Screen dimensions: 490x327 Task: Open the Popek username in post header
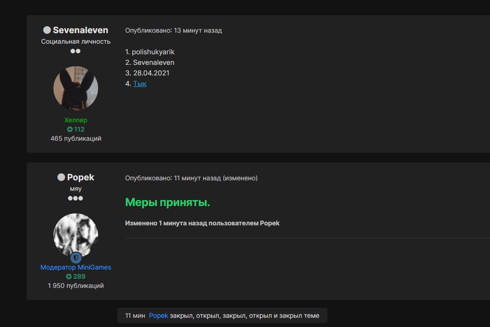tap(81, 178)
